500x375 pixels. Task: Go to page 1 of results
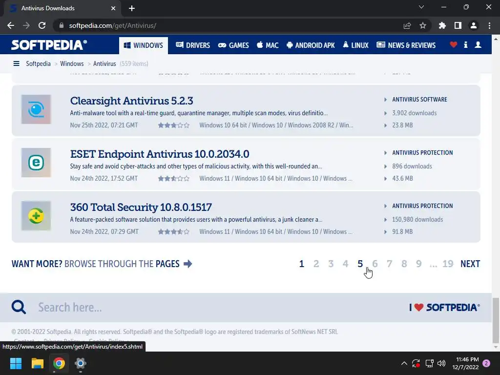(x=301, y=264)
